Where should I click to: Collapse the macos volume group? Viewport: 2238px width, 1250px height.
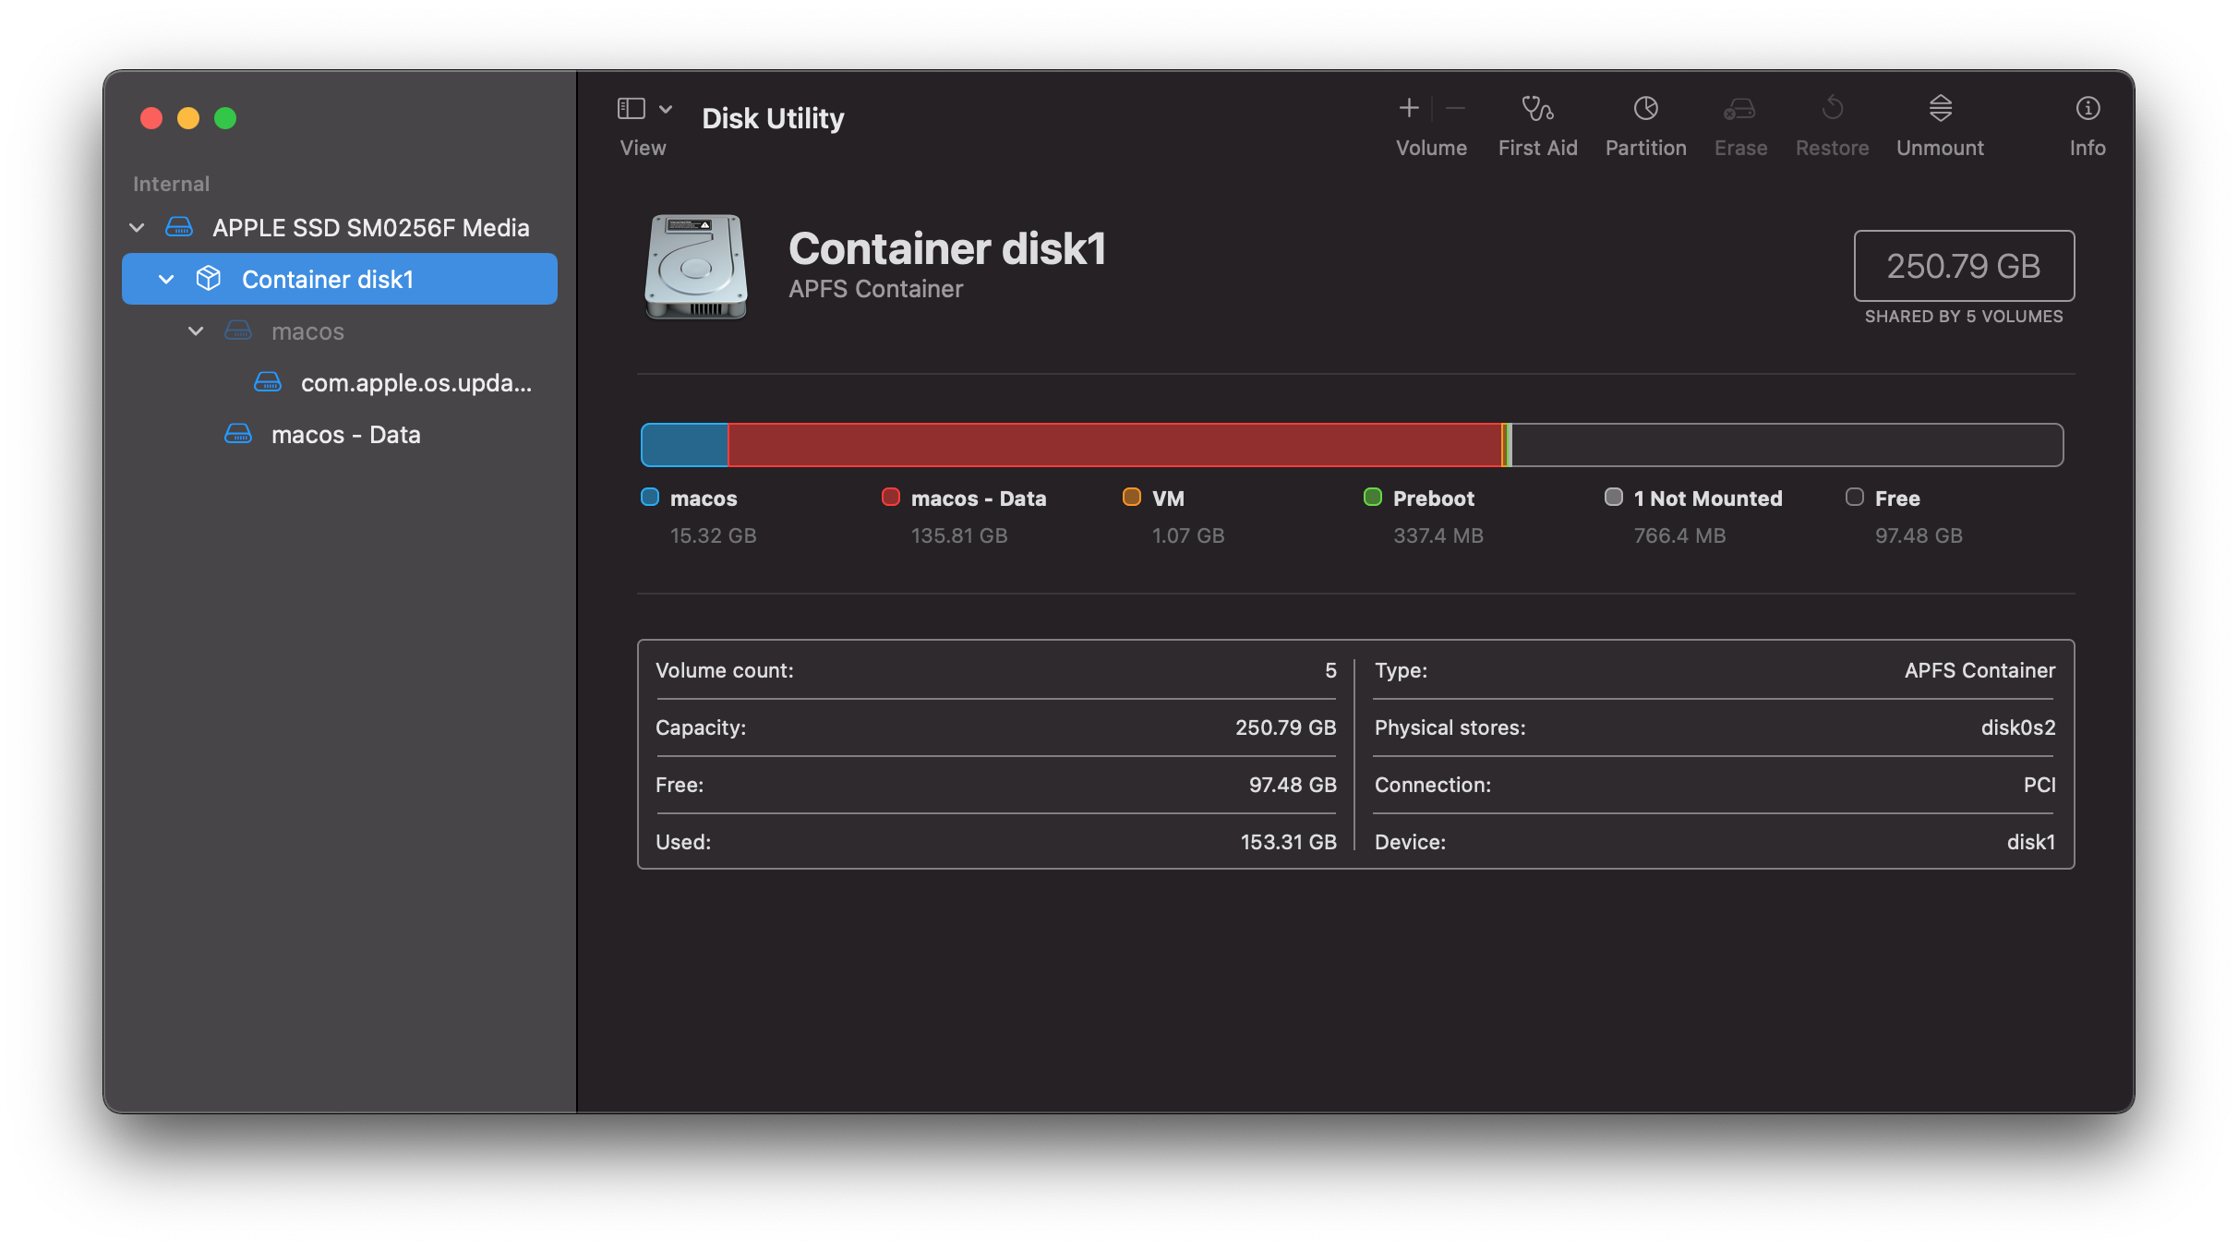(x=196, y=331)
